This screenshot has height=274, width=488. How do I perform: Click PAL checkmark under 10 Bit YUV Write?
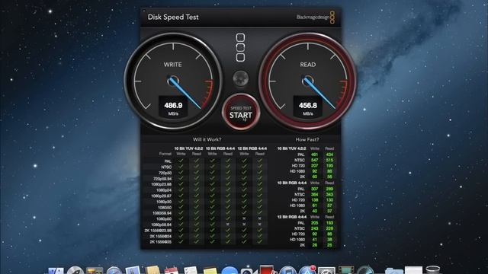[x=181, y=161]
